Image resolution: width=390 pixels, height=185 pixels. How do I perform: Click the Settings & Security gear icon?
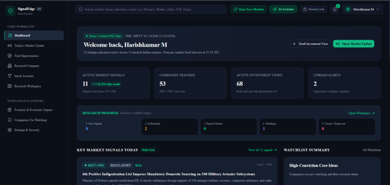click(x=10, y=130)
